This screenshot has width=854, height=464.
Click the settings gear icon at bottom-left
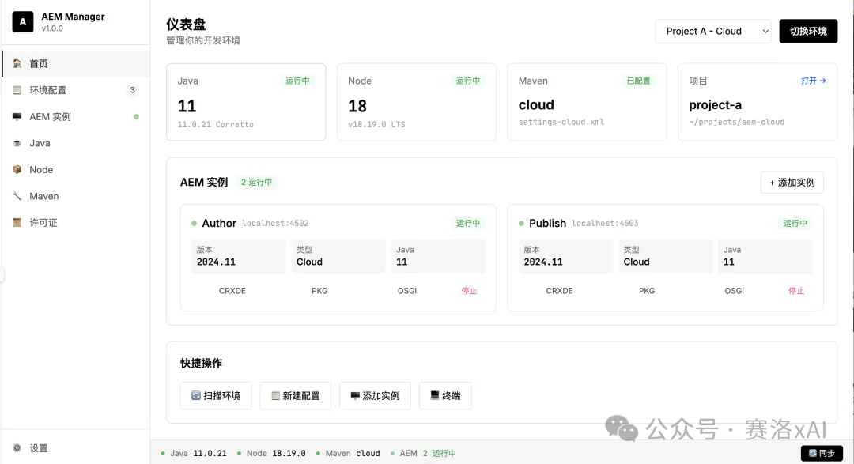click(x=17, y=448)
